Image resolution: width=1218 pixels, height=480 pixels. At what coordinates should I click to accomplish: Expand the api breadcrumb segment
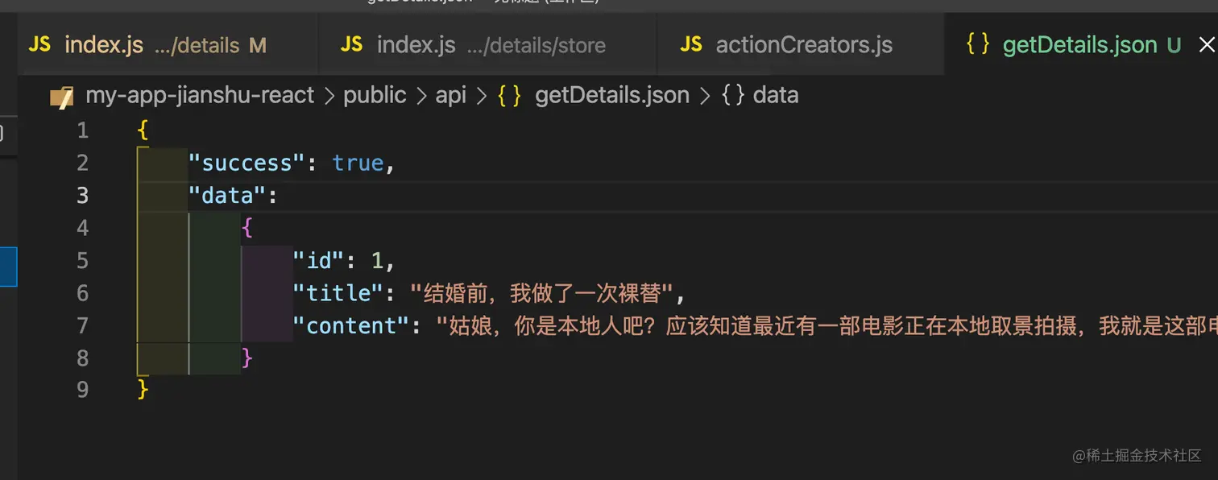pos(450,96)
